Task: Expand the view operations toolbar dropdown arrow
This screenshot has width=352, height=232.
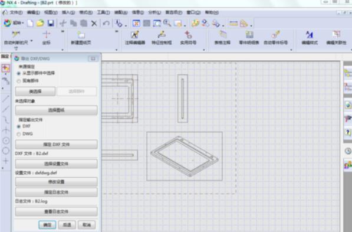Action: (185, 25)
